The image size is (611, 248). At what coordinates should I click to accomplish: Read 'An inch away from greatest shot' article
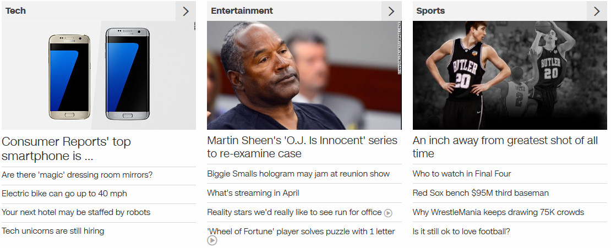tap(505, 147)
